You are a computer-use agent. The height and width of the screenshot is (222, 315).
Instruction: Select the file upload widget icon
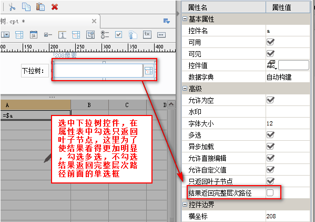133,35
